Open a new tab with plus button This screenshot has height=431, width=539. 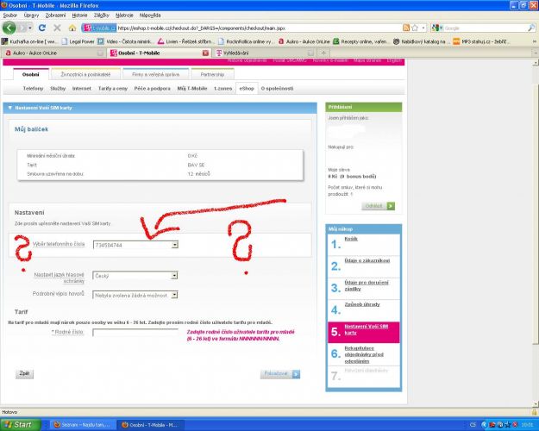tap(323, 53)
